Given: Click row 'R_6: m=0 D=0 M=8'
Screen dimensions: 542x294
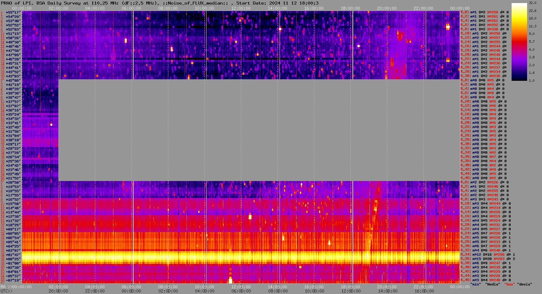Looking at the screenshot, I should point(483,93).
